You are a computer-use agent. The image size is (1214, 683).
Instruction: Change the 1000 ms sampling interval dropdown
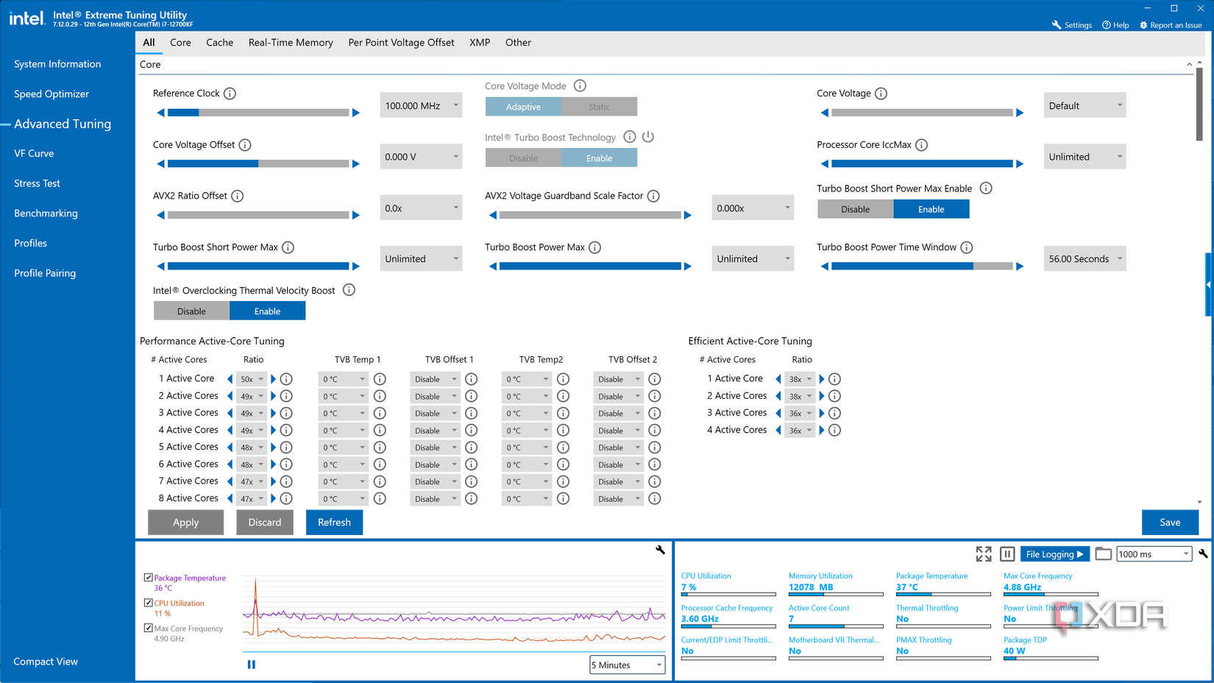[x=1154, y=553]
